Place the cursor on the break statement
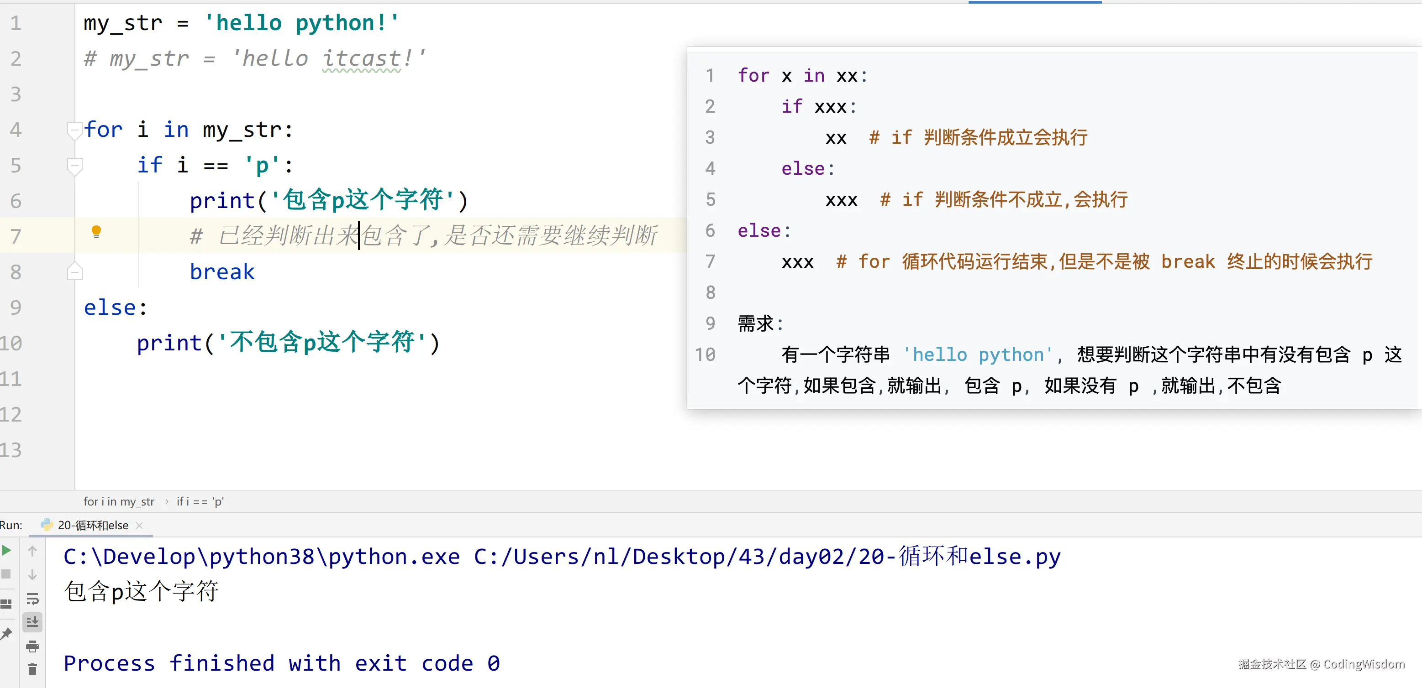This screenshot has height=688, width=1422. 222,272
